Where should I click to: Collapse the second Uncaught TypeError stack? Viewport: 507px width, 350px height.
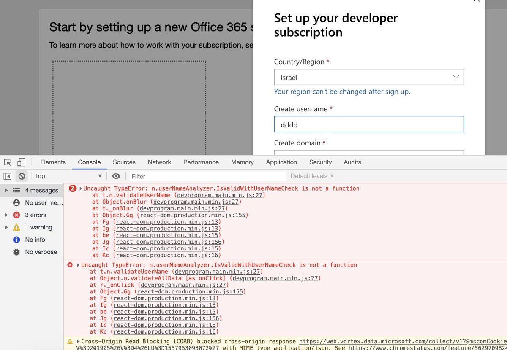point(78,265)
